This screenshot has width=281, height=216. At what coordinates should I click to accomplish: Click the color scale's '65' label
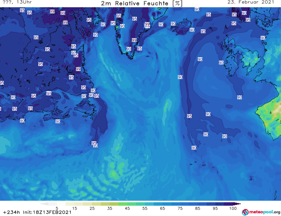tap(163, 208)
